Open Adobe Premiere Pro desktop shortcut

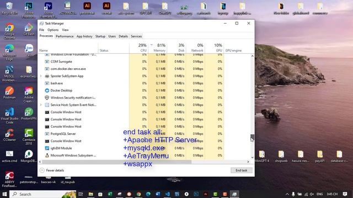[48, 10]
